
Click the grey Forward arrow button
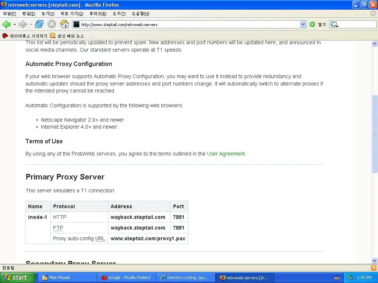coord(23,24)
